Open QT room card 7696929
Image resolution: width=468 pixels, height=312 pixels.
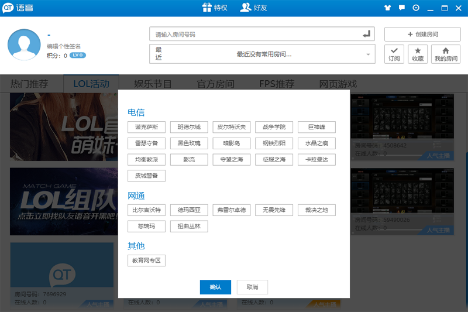coord(62,275)
